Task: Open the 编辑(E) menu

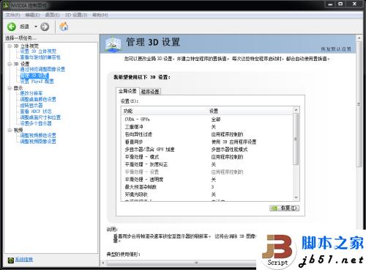Action: [32, 15]
